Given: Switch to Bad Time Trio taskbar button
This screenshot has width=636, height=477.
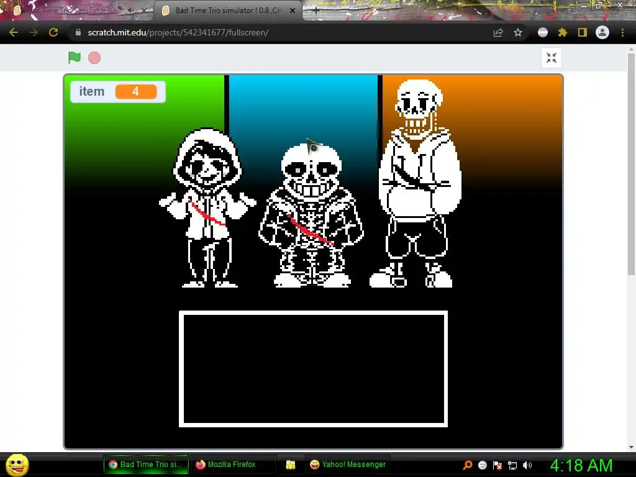Looking at the screenshot, I should click(146, 465).
